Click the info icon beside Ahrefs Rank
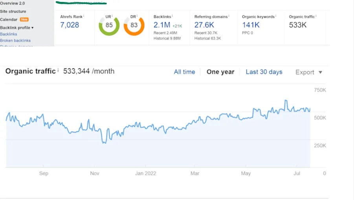 (x=84, y=16)
